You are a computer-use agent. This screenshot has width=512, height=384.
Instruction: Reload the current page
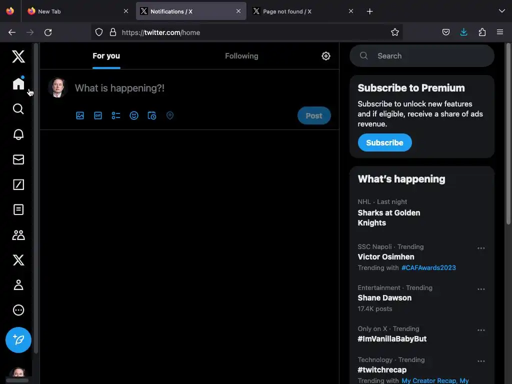tap(48, 32)
